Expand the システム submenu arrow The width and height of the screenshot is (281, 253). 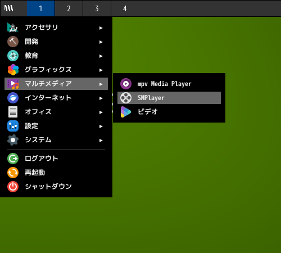coord(101,141)
